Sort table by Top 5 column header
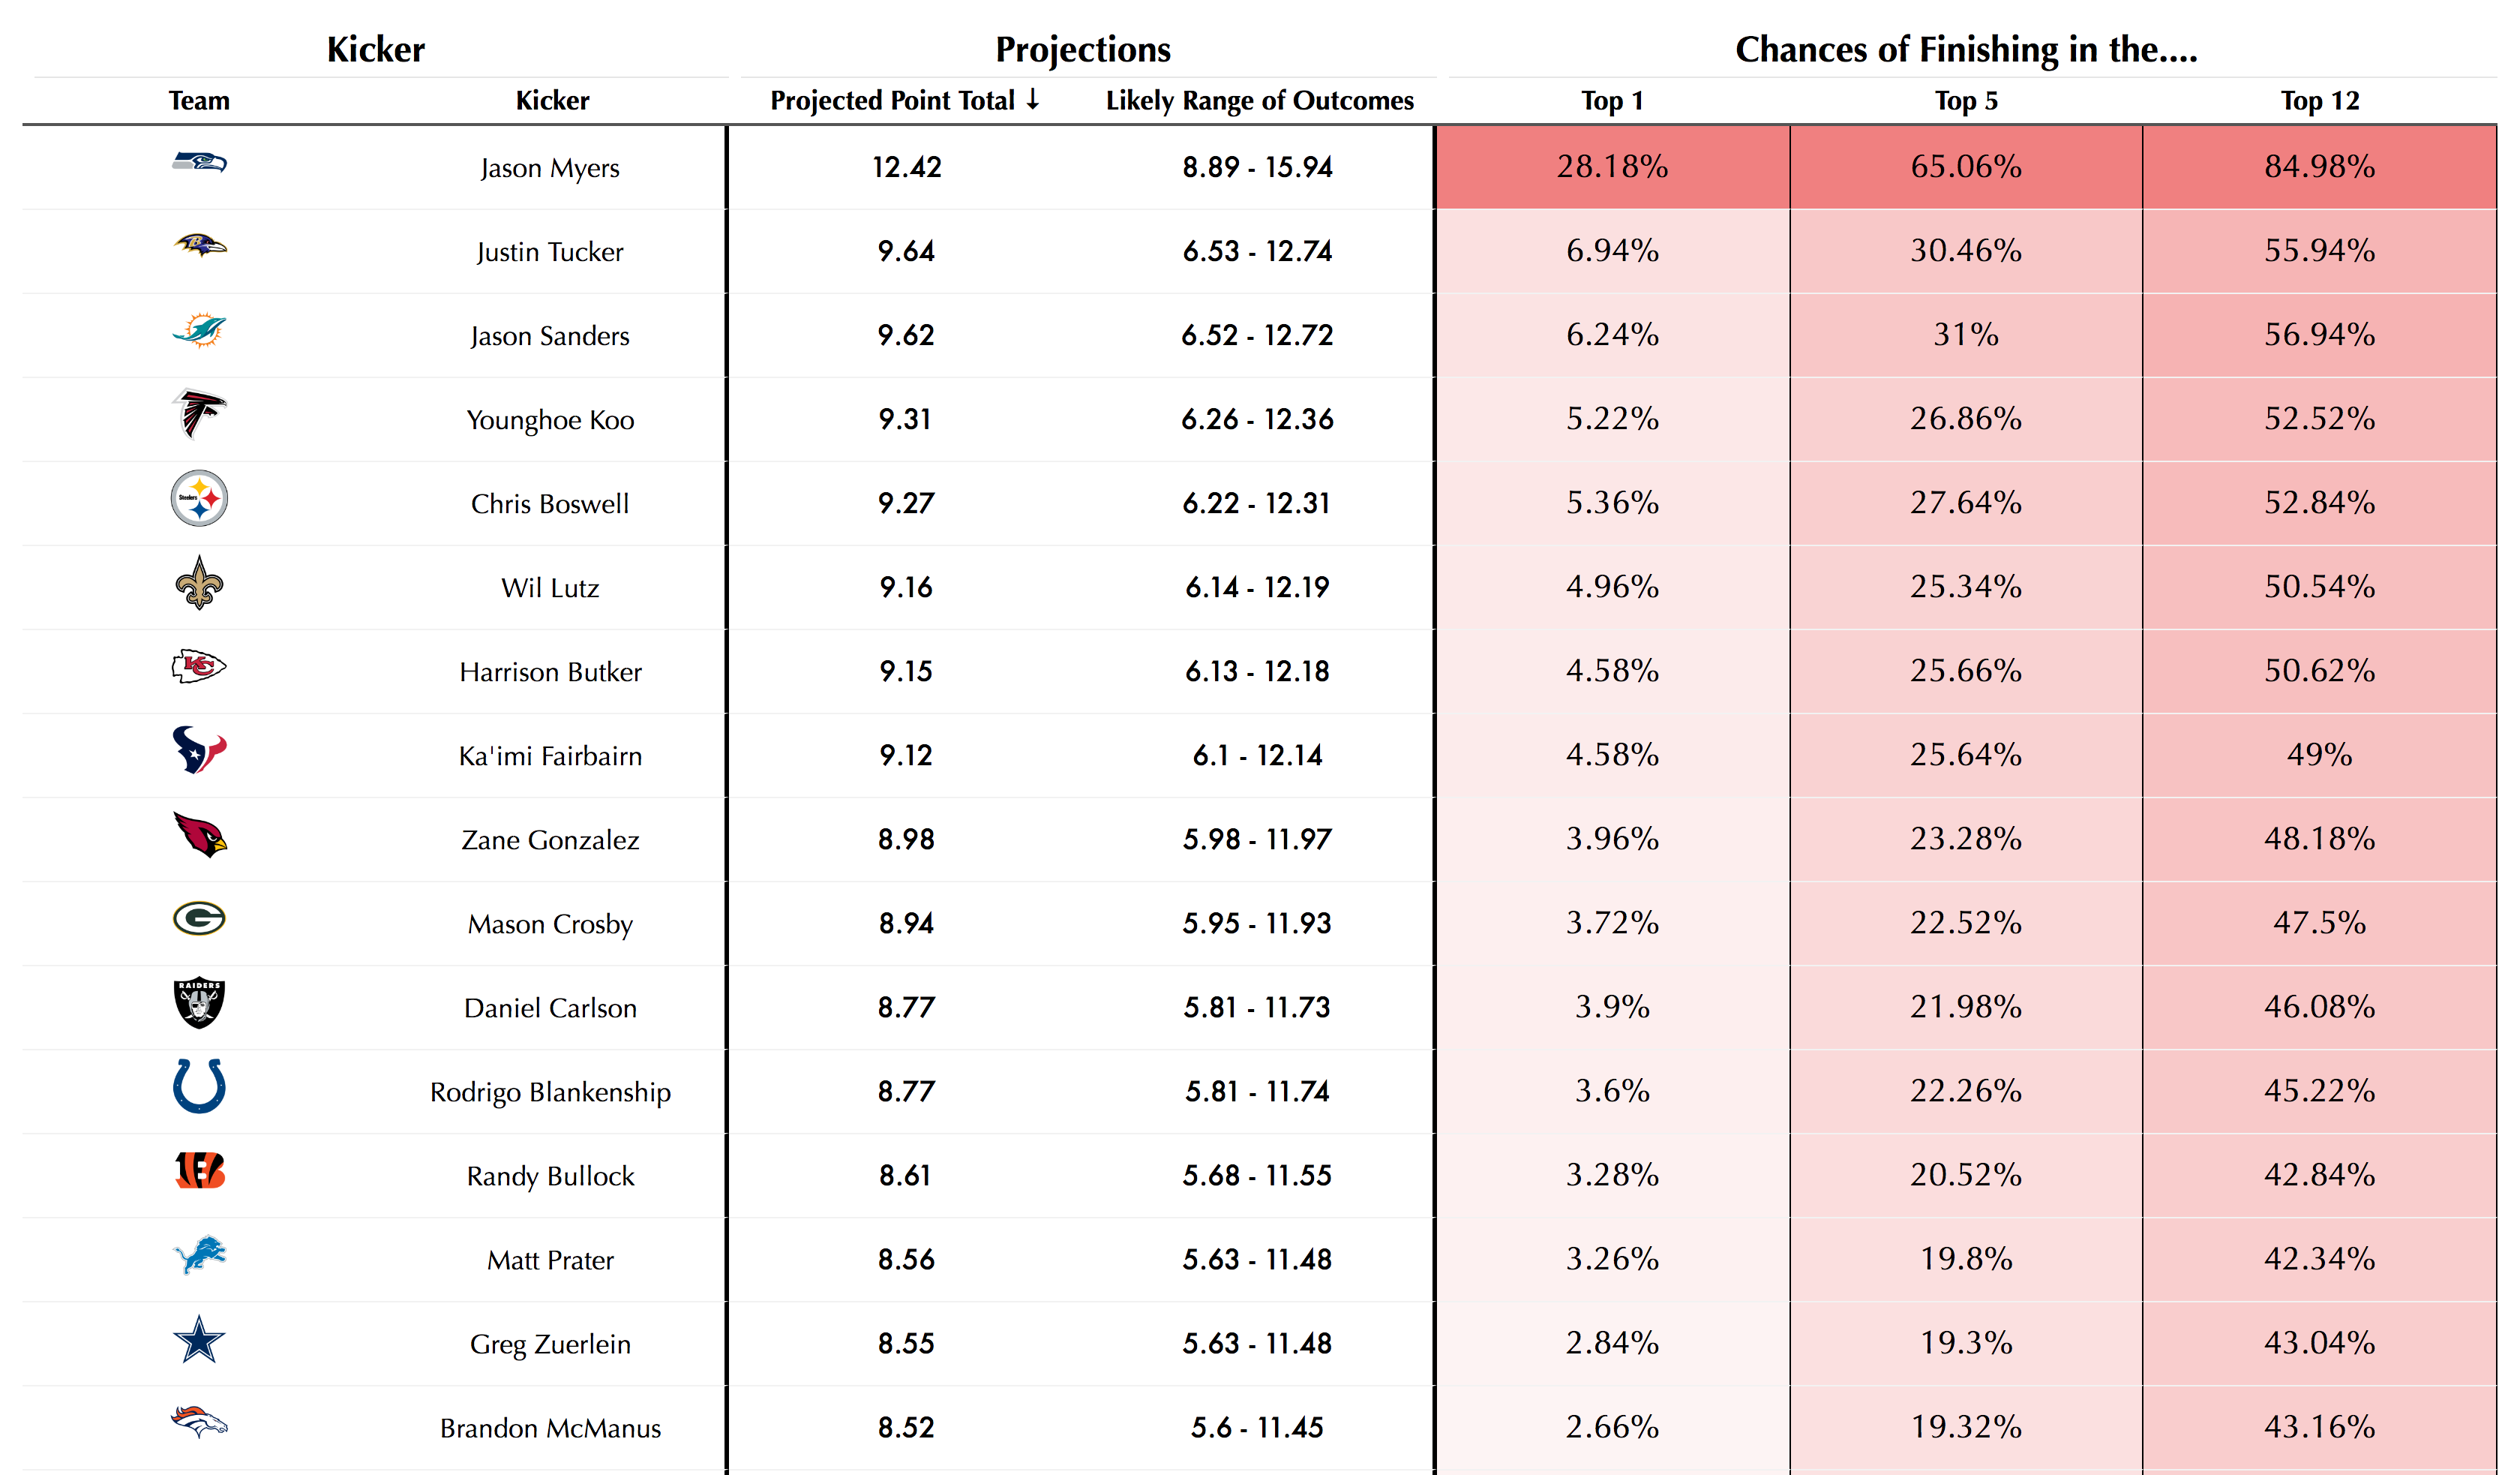 point(1966,101)
